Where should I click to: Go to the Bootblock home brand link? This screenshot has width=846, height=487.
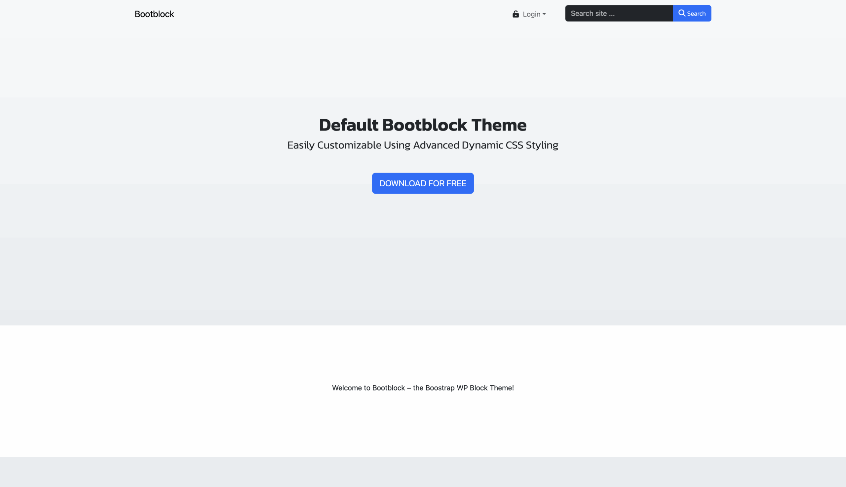(x=154, y=14)
